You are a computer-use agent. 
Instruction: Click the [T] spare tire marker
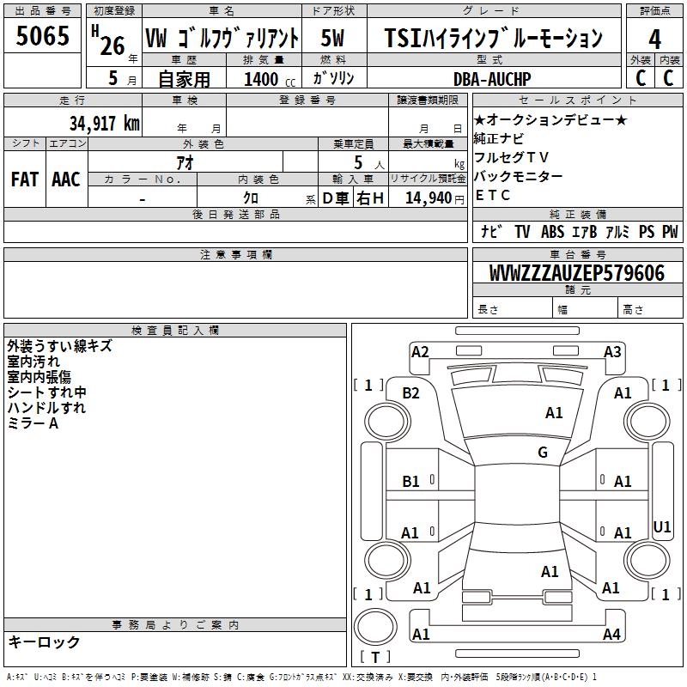point(375,658)
